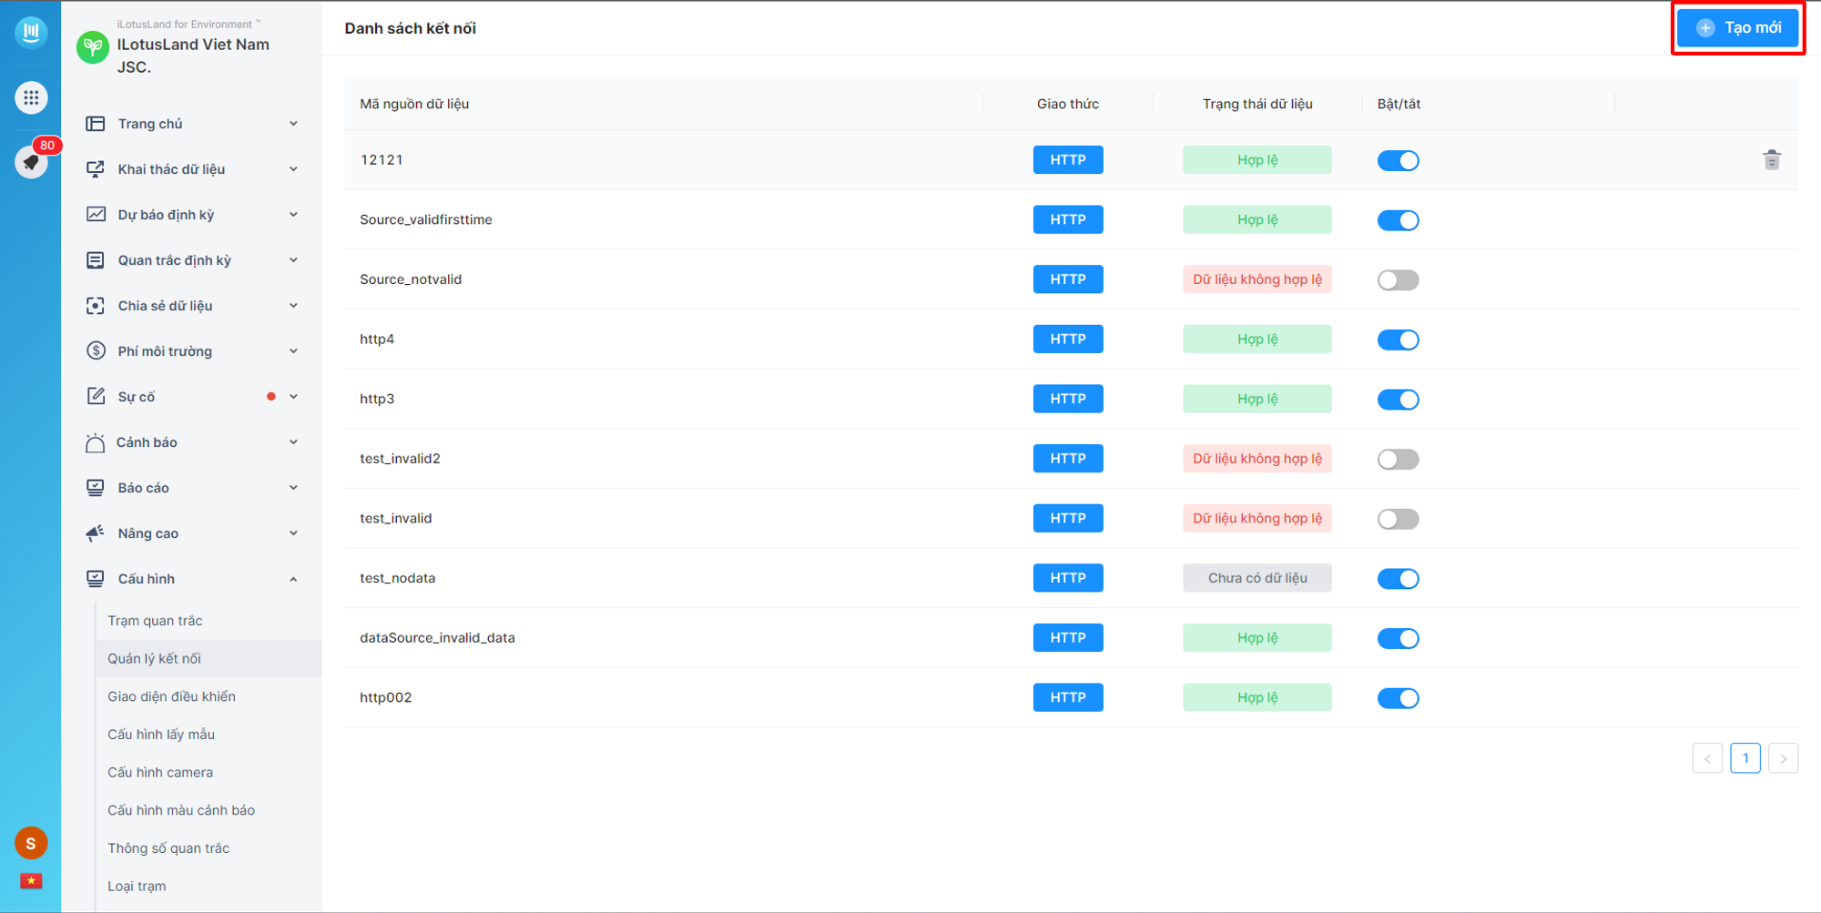Click the Chia sẻ dữ liệu icon
Viewport: 1821px width, 913px height.
[96, 306]
